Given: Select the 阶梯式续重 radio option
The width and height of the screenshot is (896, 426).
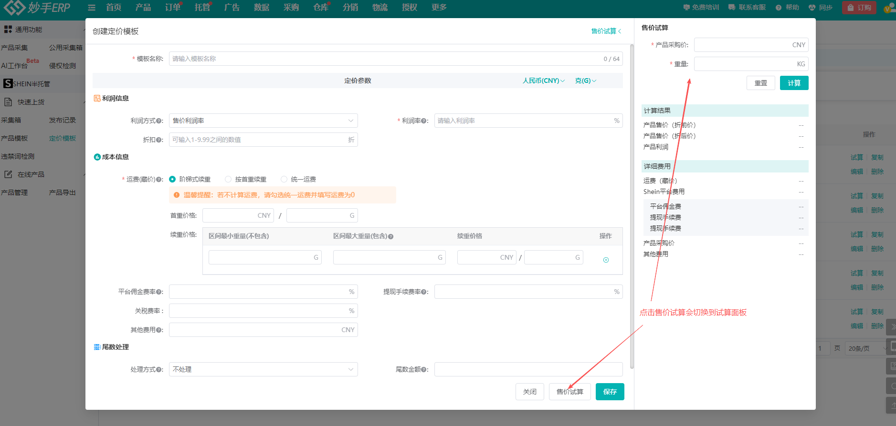Looking at the screenshot, I should tap(172, 179).
